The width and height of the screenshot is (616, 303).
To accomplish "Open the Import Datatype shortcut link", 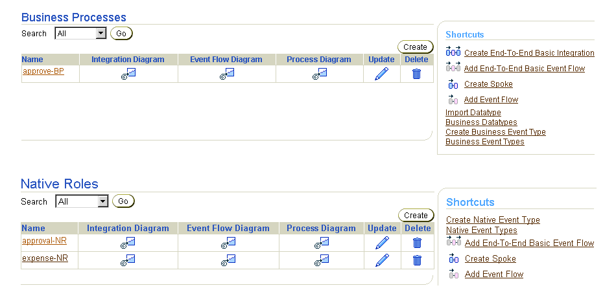I will pos(473,113).
